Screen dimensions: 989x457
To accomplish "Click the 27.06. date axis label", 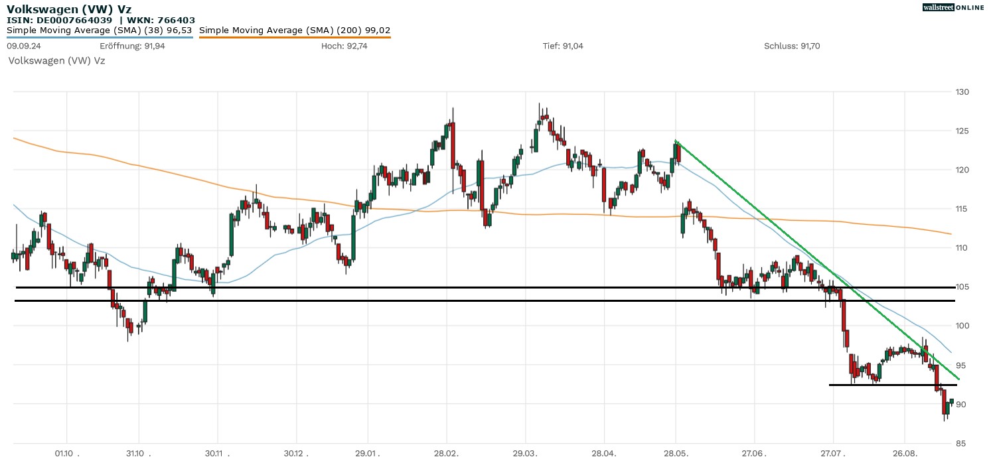I will coord(754,452).
